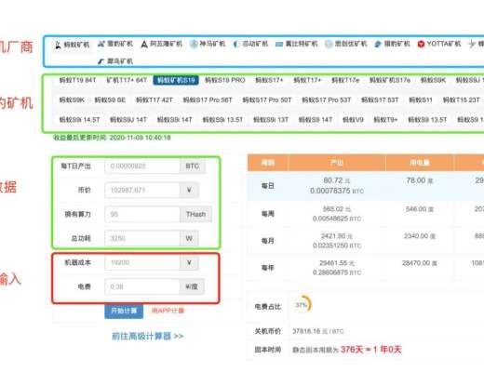This screenshot has width=484, height=372.
Task: Select the 蚂蚁S9i 14.5T model
Action: [79, 120]
